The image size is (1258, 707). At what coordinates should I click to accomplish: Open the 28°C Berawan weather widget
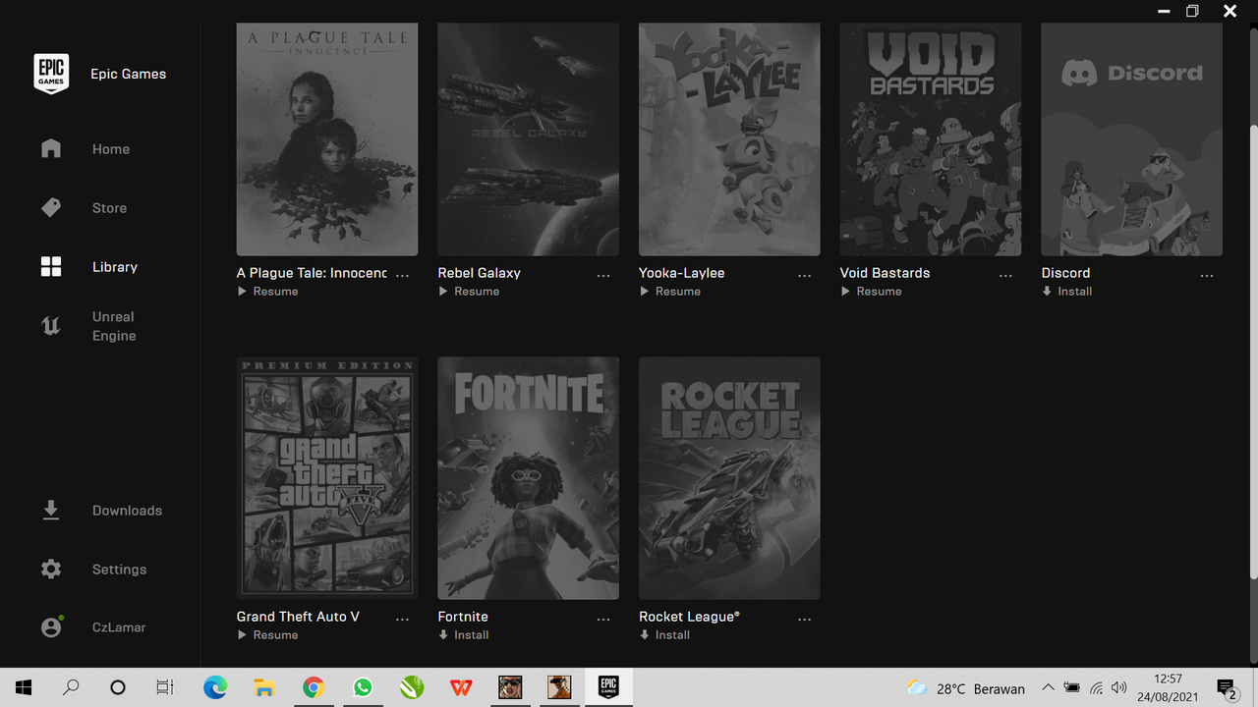[x=965, y=688]
